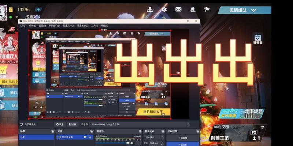Open 地下迷宫 banner in game
The width and height of the screenshot is (293, 146).
(x=241, y=113)
